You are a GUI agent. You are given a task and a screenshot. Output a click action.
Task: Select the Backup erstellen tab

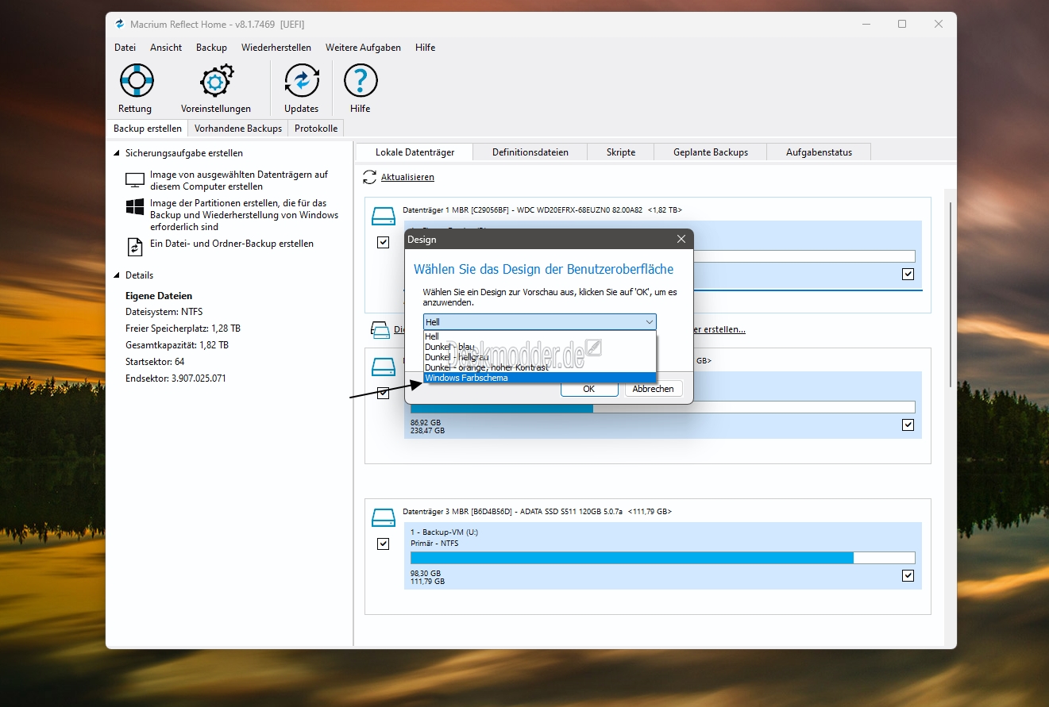148,129
